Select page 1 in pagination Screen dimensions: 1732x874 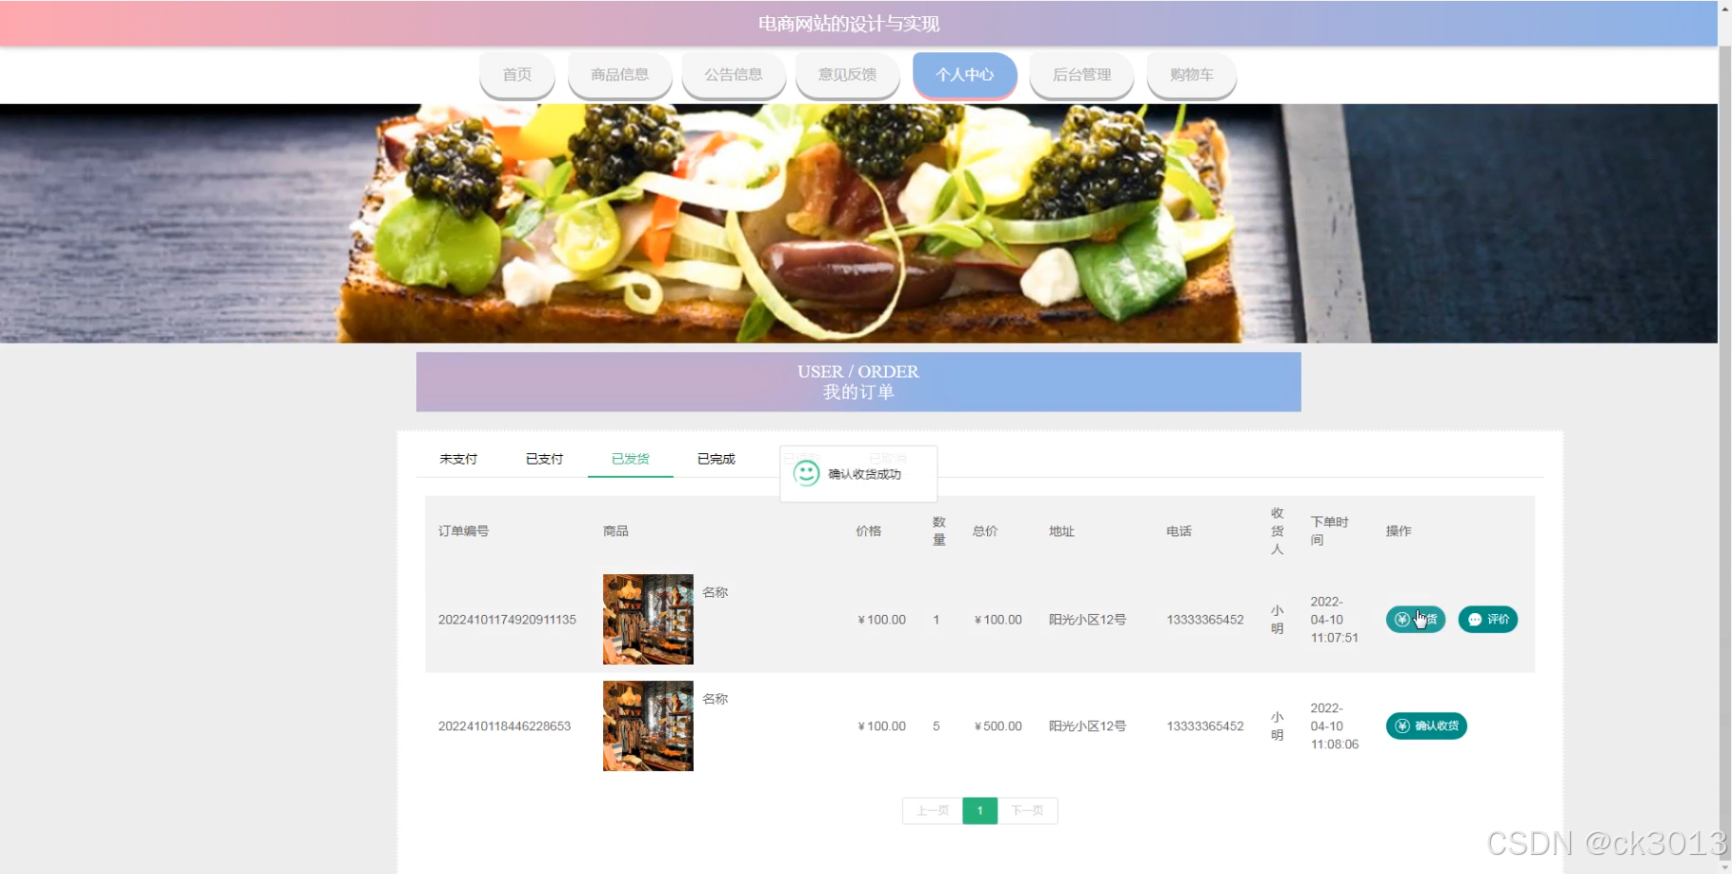click(x=979, y=811)
